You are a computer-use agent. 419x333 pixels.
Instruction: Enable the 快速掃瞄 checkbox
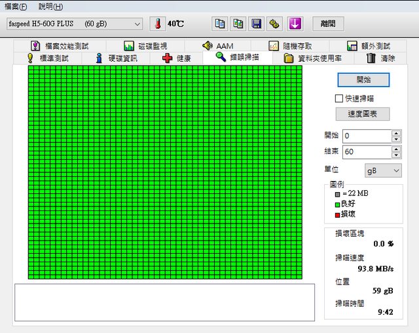click(339, 98)
